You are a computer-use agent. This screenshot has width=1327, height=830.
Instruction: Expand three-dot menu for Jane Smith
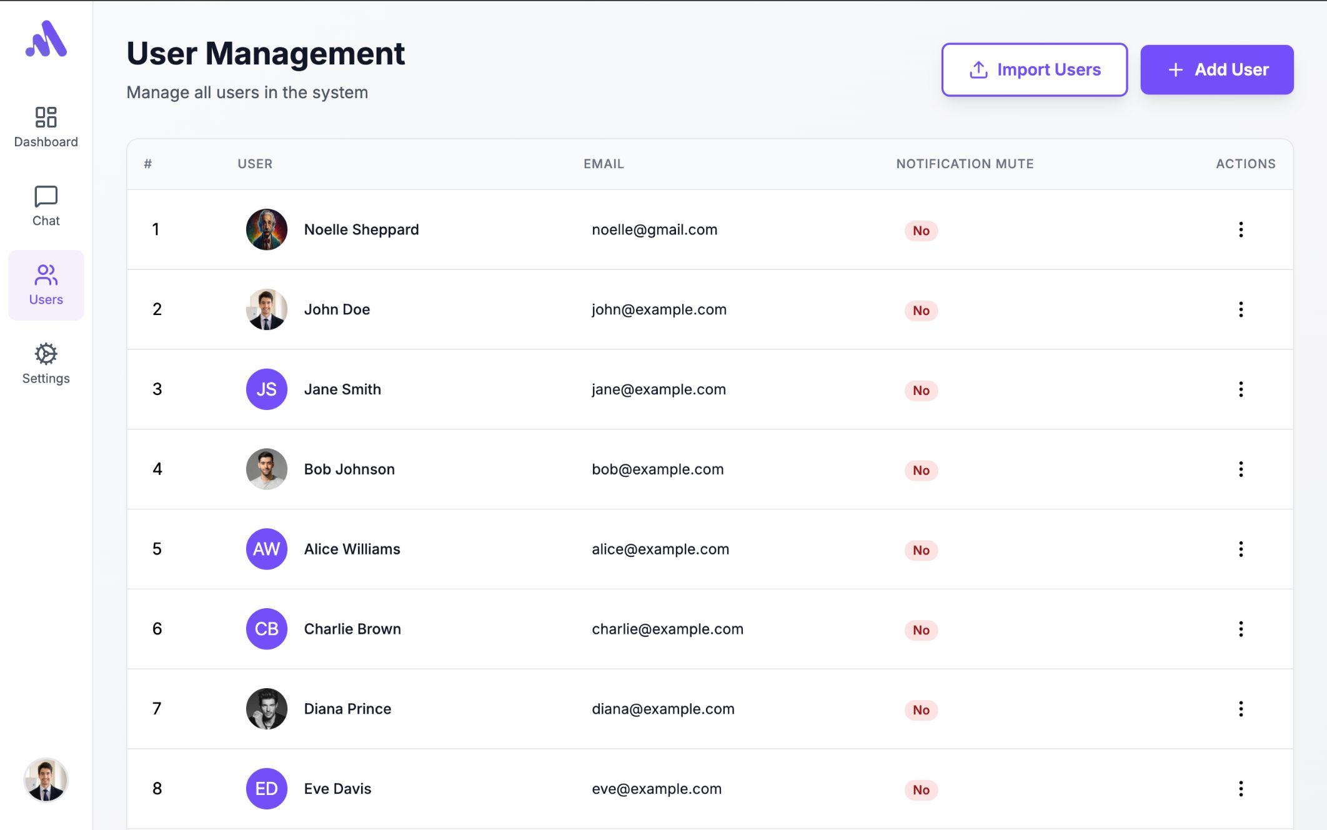point(1241,389)
